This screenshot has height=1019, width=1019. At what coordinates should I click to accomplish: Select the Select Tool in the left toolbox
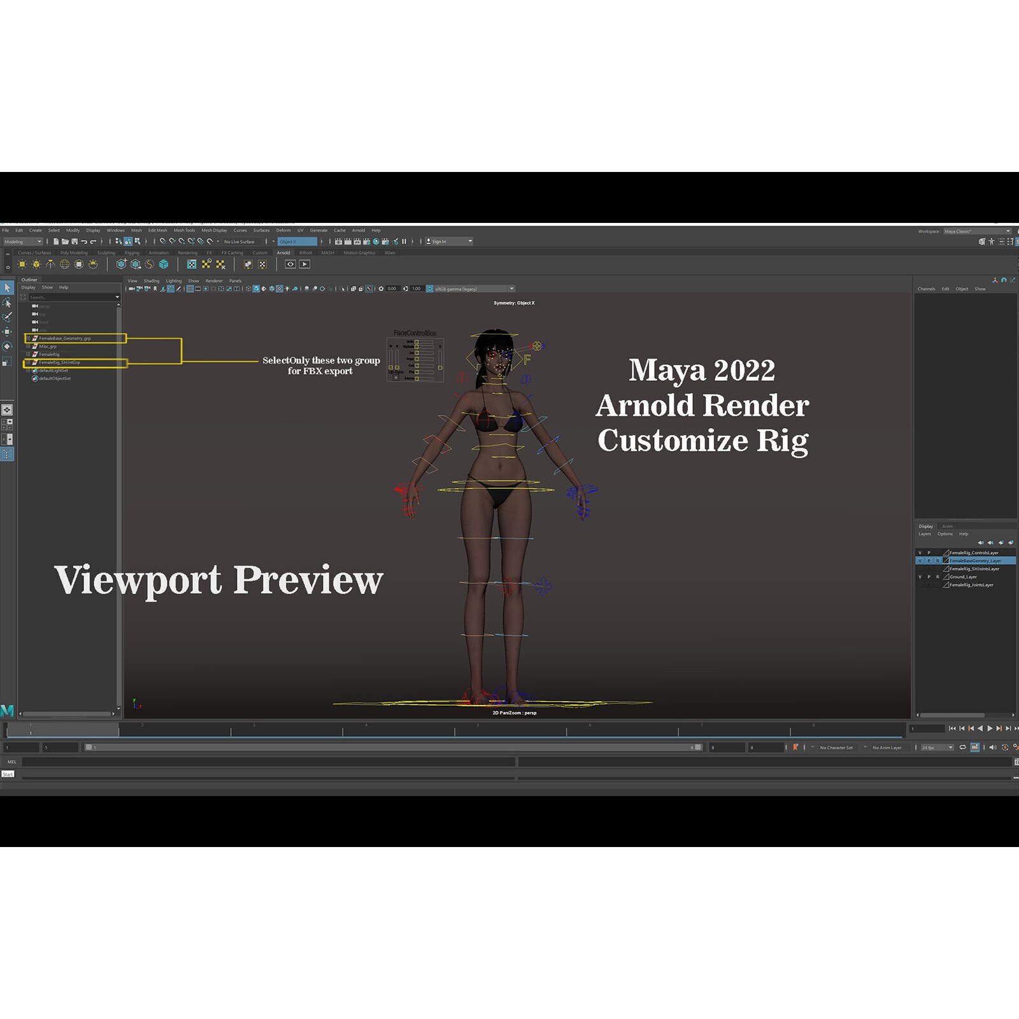(x=8, y=289)
